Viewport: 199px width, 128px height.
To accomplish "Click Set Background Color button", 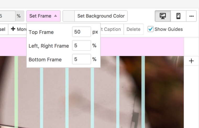I will pos(101,16).
